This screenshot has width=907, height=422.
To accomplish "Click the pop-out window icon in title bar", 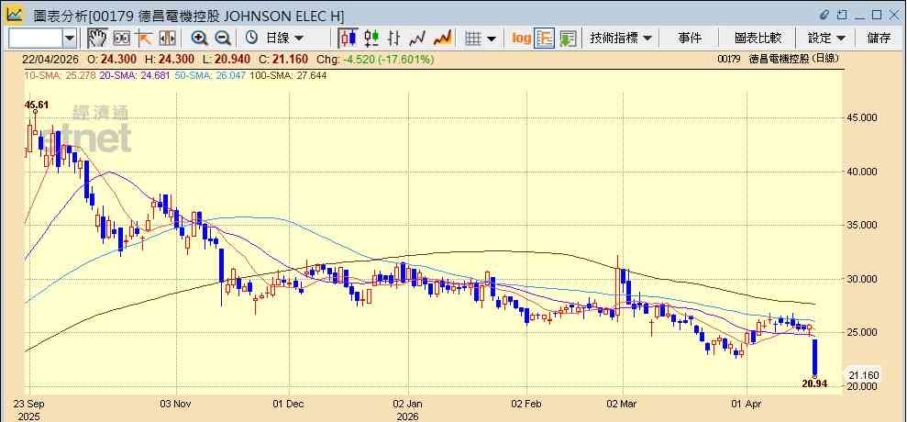I will [x=842, y=15].
